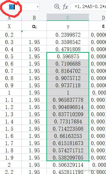Viewport: 106px width, 174px height.
Task: Select X cell with value 0.7
Action: tap(11, 71)
